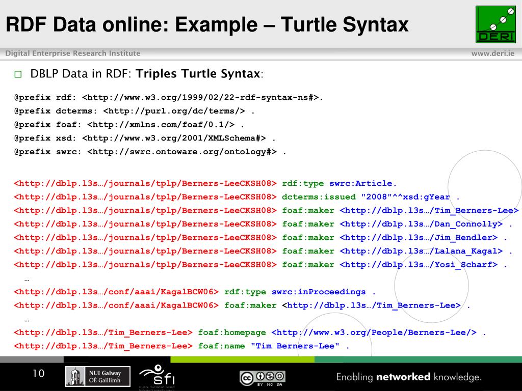Click the literal "2008"^^xsd:gYear

click(405, 197)
